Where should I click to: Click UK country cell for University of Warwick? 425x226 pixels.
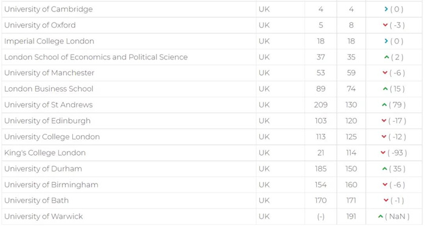(x=264, y=216)
